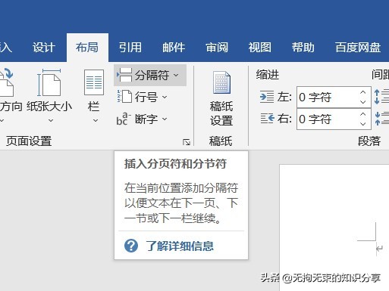This screenshot has width=389, height=291.
Task: Decrease left indent with down arrow
Action: pyautogui.click(x=363, y=102)
